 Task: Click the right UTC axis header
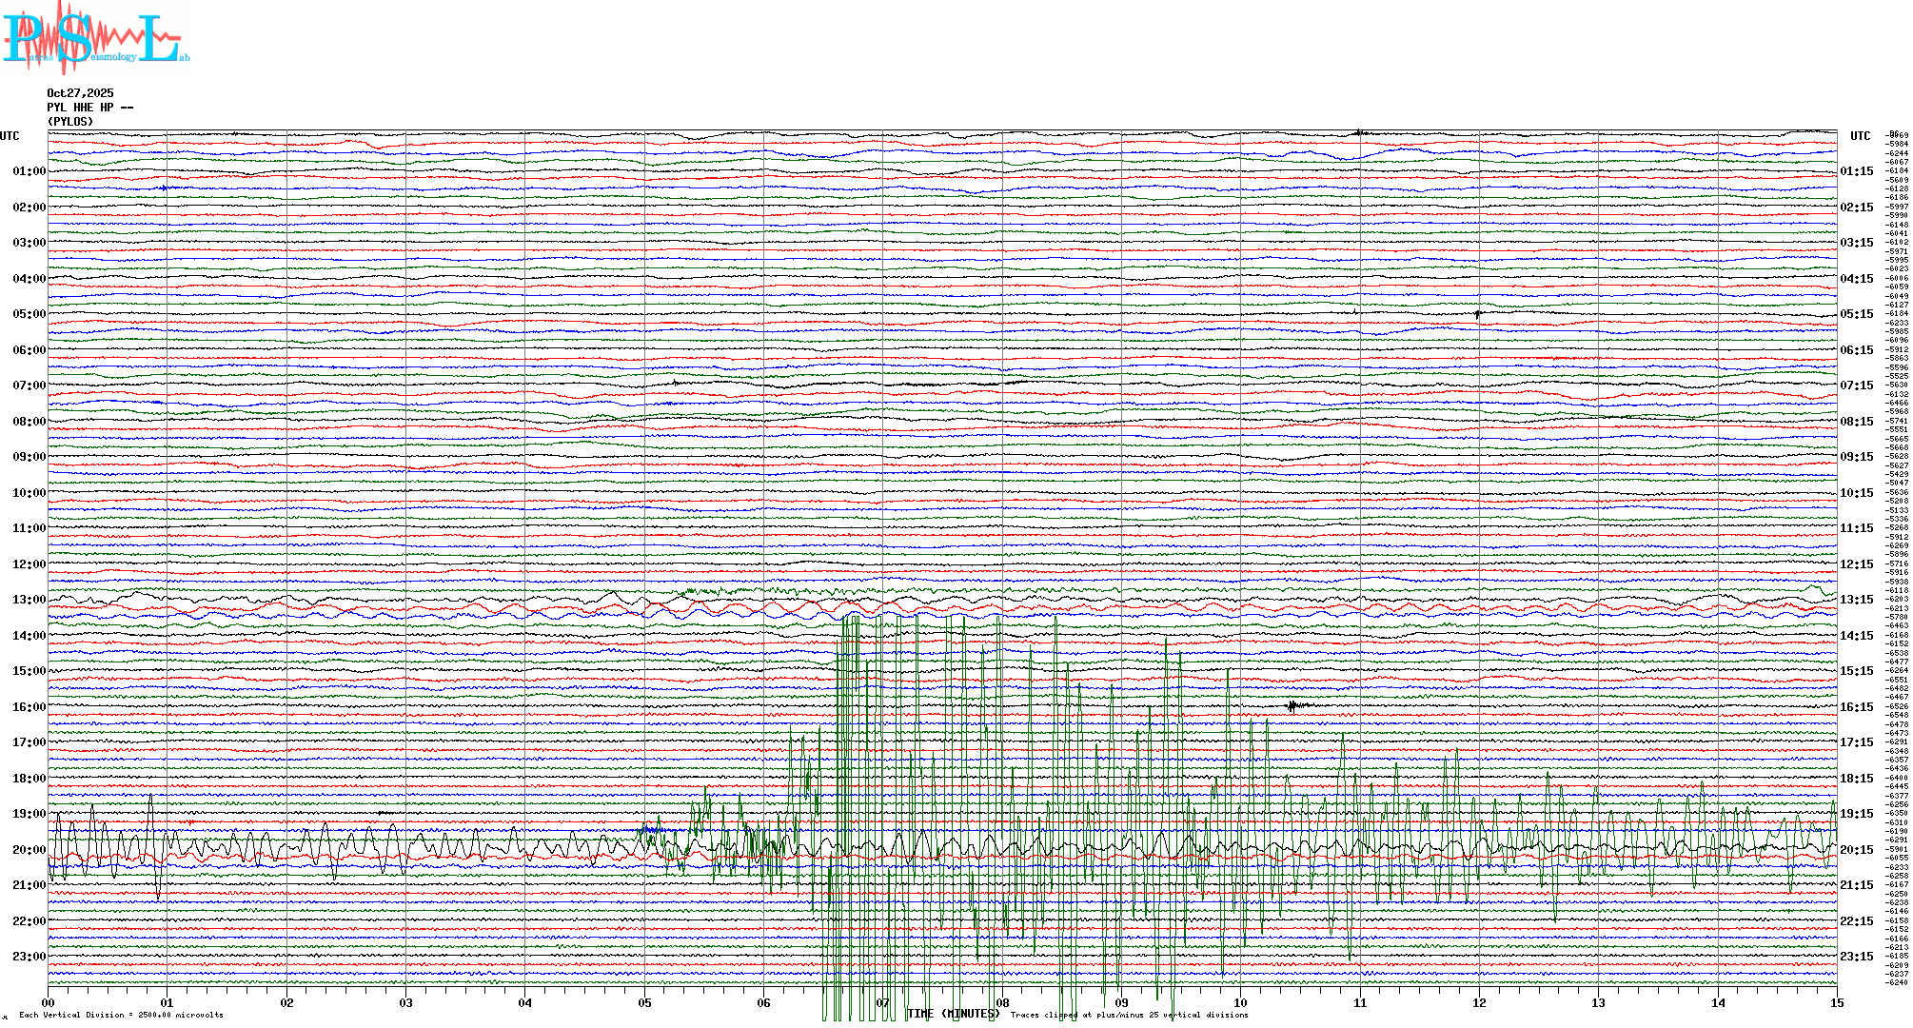pos(1860,136)
